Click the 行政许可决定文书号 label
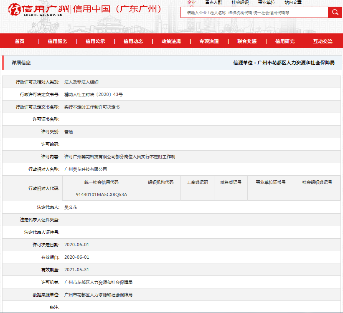 point(40,94)
